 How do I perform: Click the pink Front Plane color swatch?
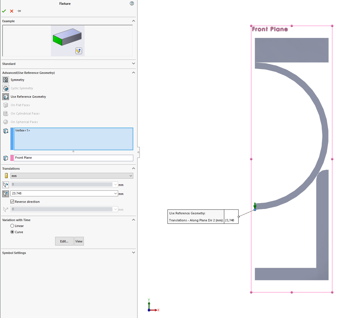pyautogui.click(x=12, y=158)
